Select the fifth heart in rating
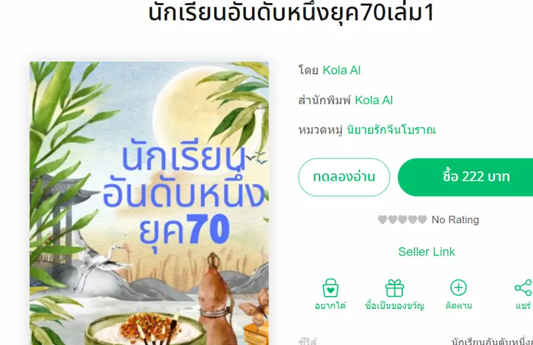 coord(422,220)
